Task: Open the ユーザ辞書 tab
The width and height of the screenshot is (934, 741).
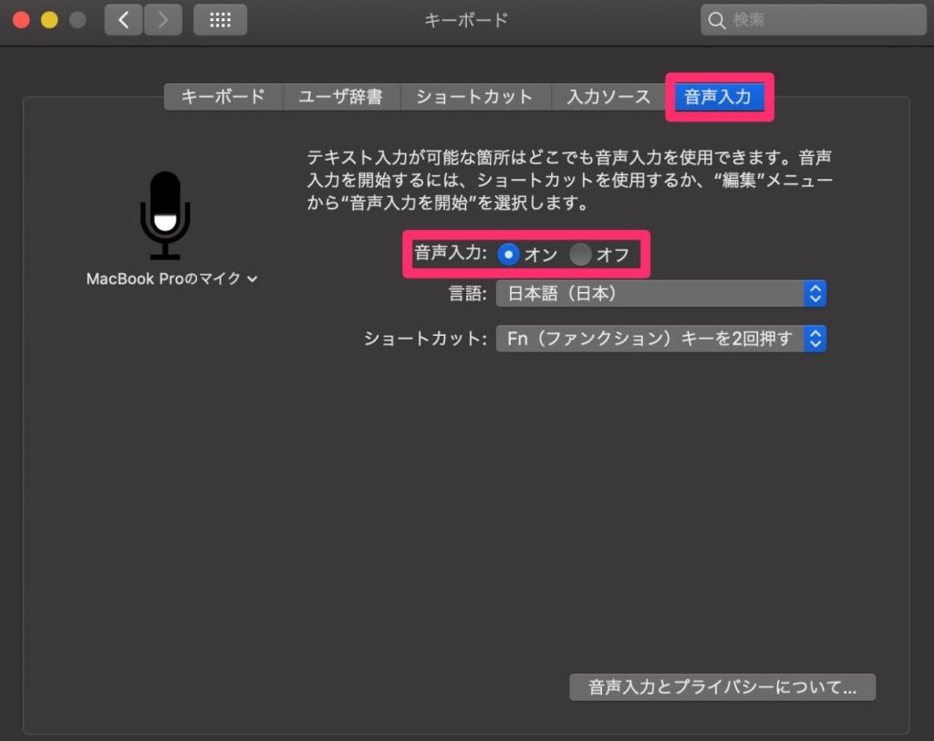Action: [340, 97]
